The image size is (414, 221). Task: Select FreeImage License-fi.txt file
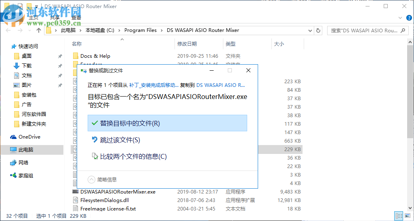[108, 208]
